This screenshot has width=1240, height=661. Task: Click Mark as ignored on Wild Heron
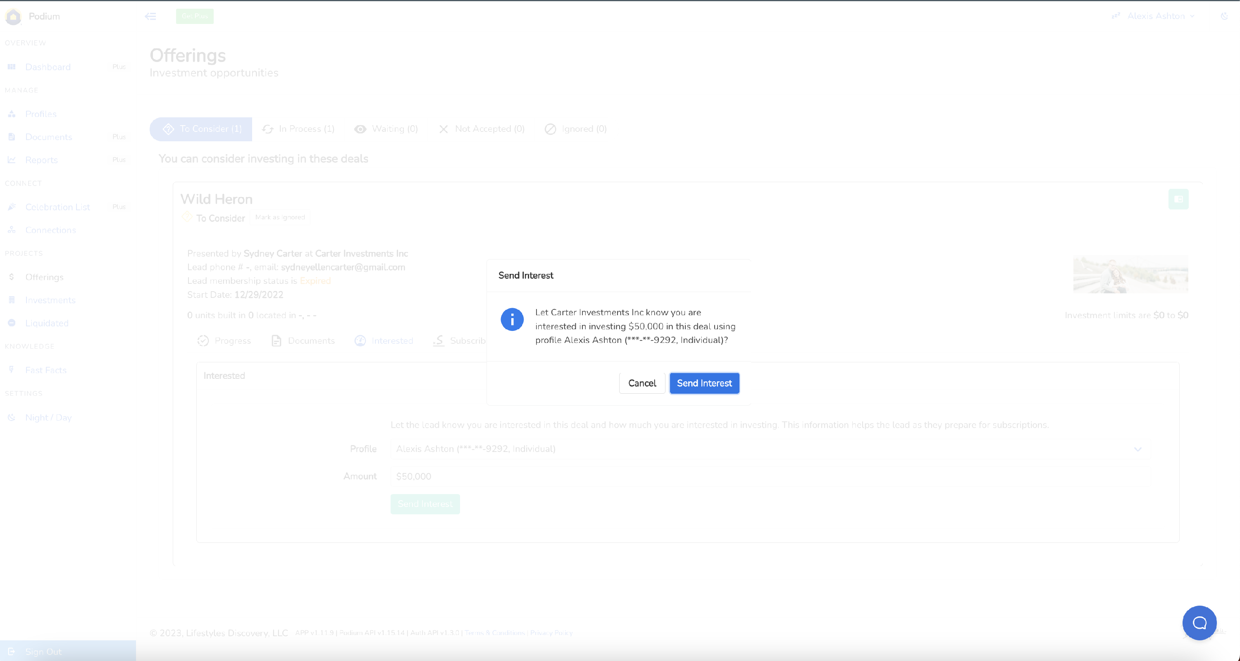(280, 217)
